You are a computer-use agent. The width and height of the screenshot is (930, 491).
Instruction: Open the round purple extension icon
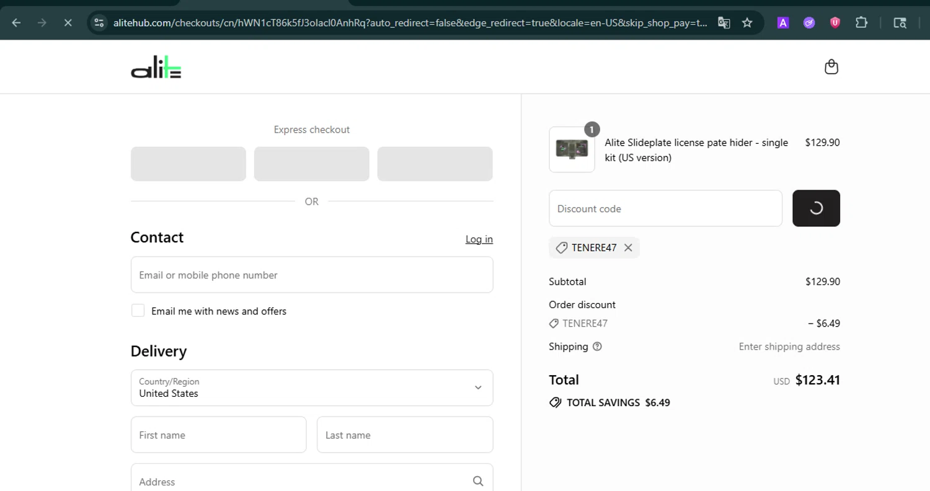coord(809,23)
